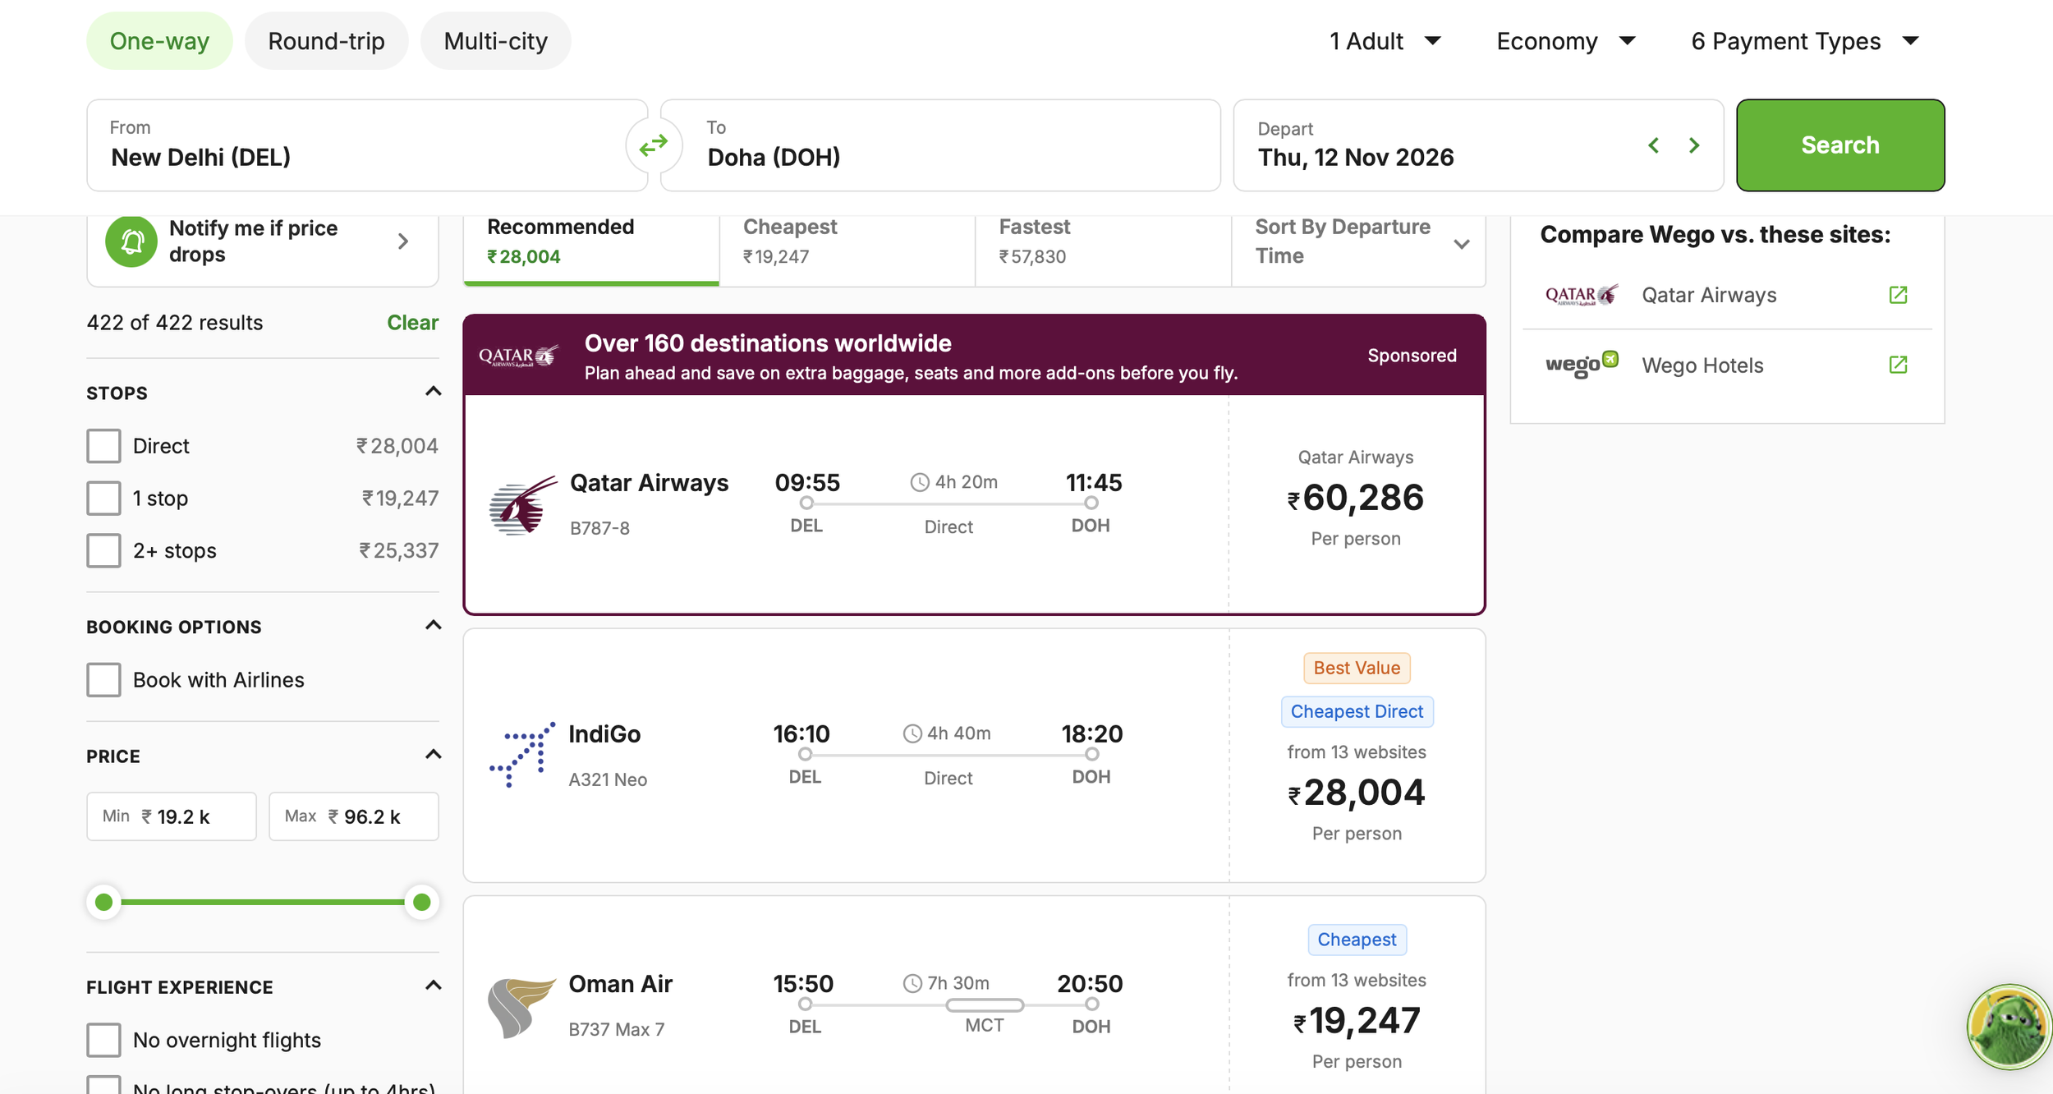Collapse the Booking Options section

tap(434, 626)
